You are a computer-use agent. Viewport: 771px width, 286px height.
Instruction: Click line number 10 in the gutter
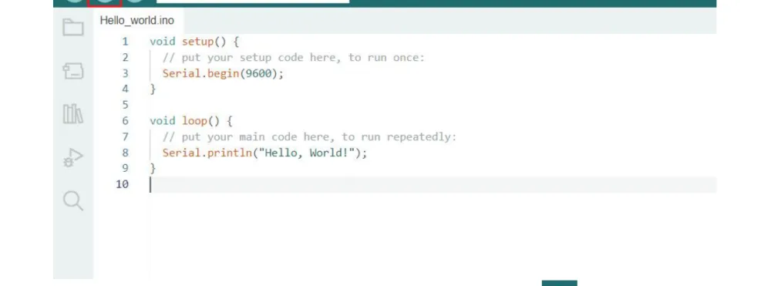pyautogui.click(x=123, y=184)
